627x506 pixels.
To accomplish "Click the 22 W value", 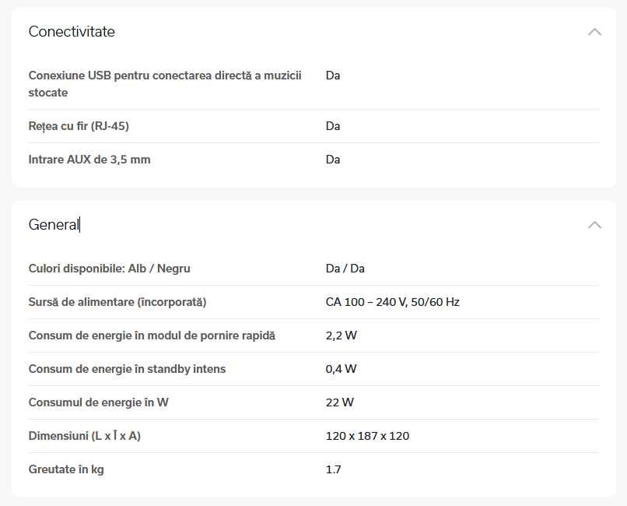I will [339, 402].
